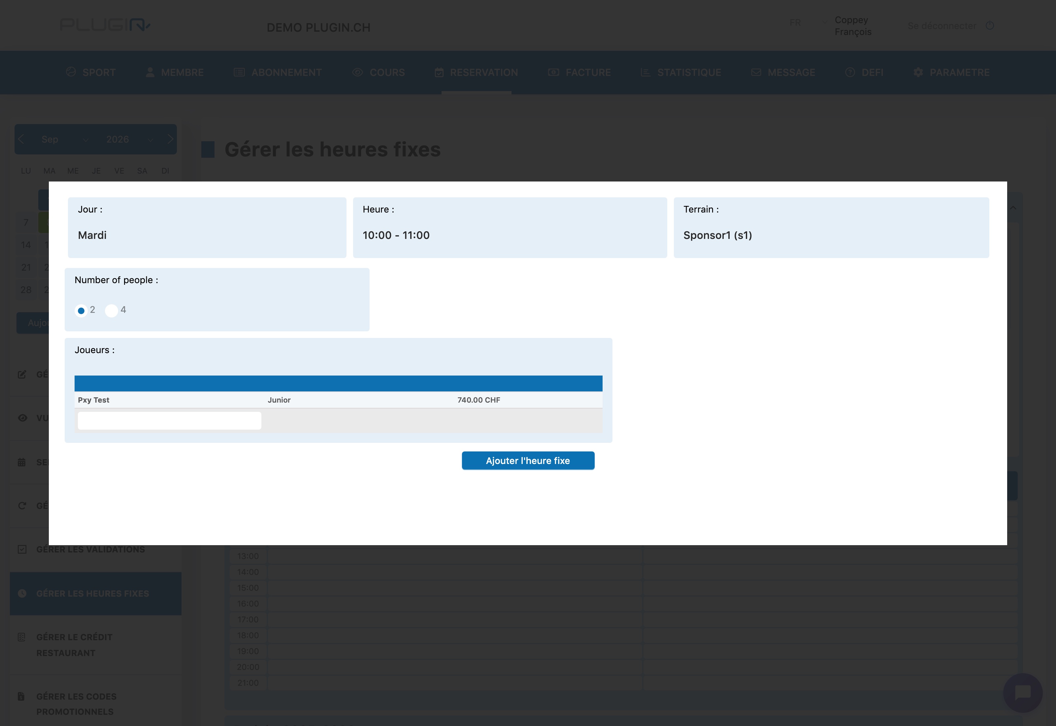Go to next month with right chevron
Image resolution: width=1056 pixels, height=726 pixels.
tap(170, 139)
